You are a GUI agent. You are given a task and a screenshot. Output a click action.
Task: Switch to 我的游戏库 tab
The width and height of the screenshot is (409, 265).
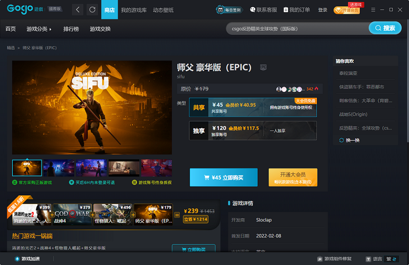click(134, 10)
